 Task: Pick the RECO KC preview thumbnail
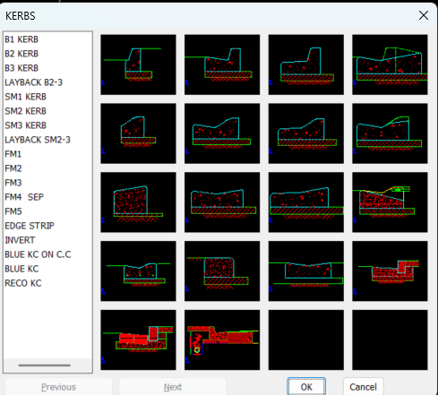222,339
